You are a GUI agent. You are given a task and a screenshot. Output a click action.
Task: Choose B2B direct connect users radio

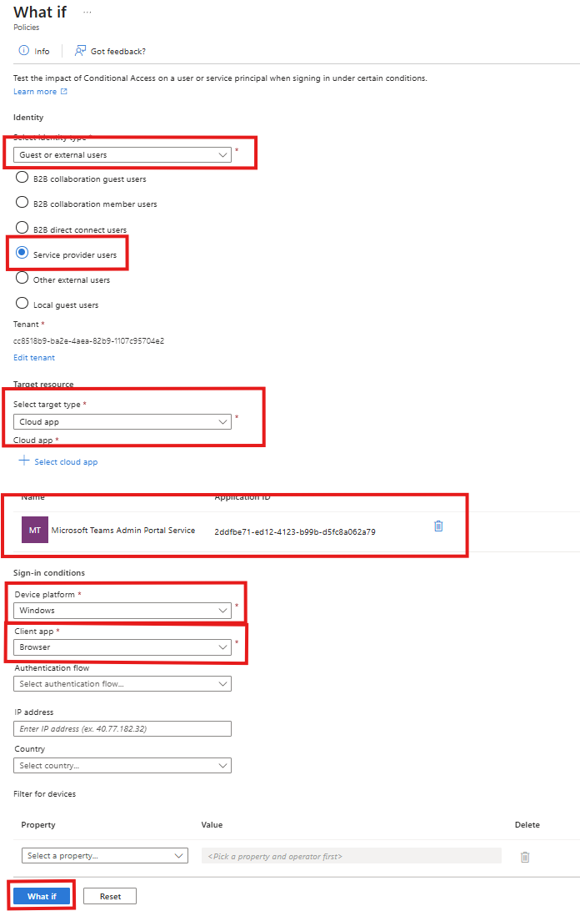click(x=22, y=229)
